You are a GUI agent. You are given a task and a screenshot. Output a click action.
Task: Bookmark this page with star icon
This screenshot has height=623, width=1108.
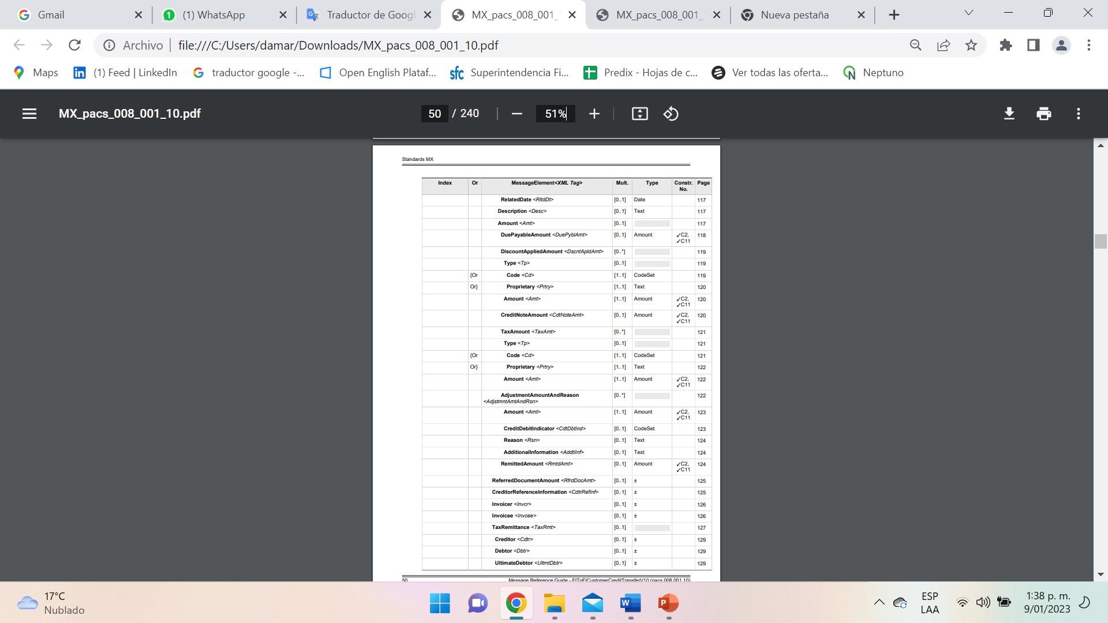(x=971, y=45)
